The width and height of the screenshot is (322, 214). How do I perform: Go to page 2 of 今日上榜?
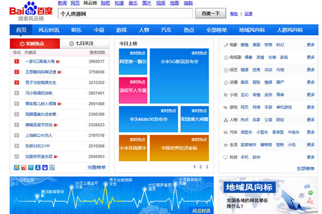[201, 167]
